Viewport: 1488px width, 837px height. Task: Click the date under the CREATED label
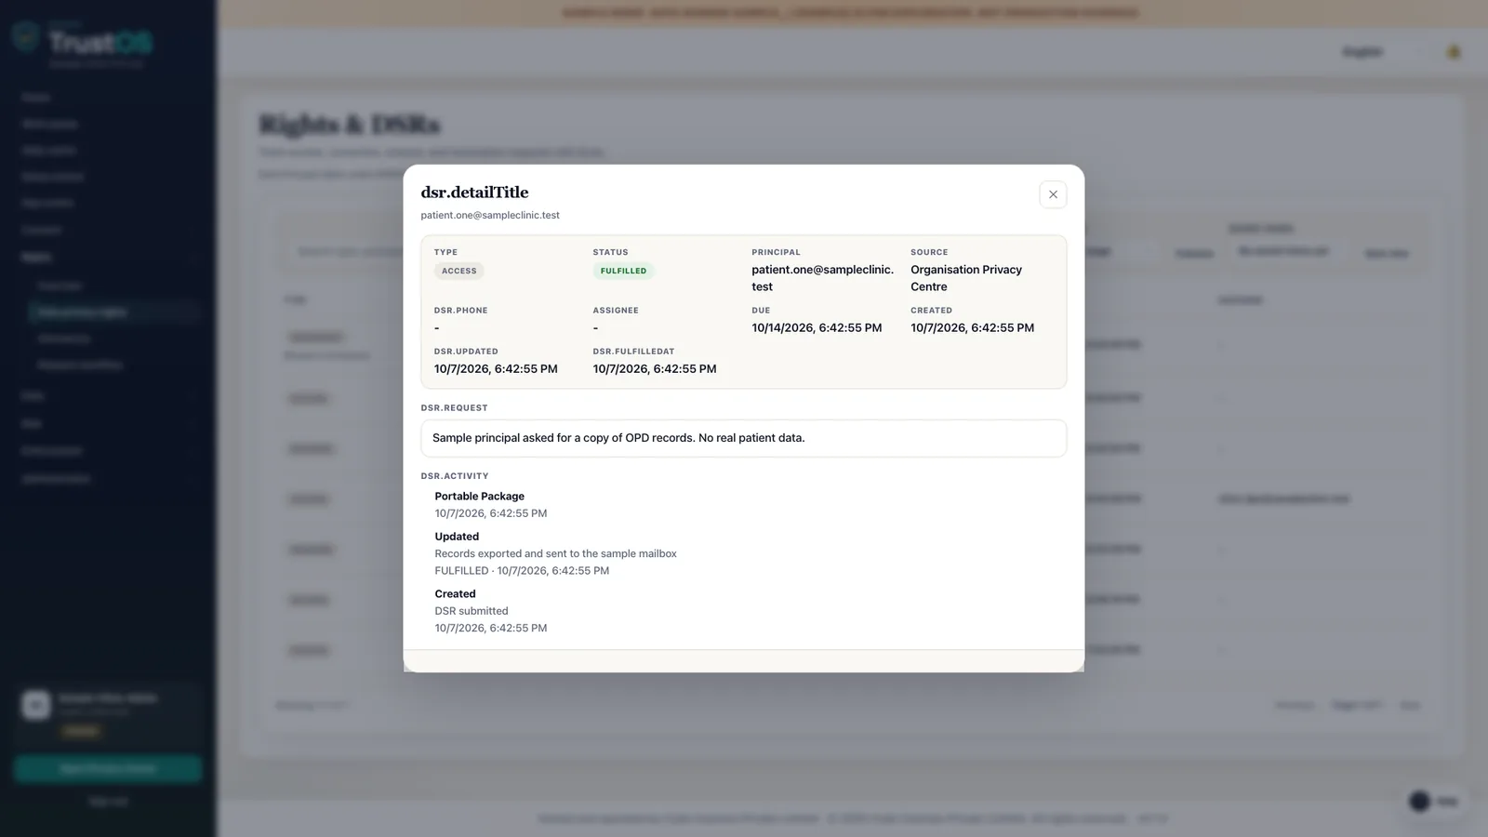(x=972, y=327)
